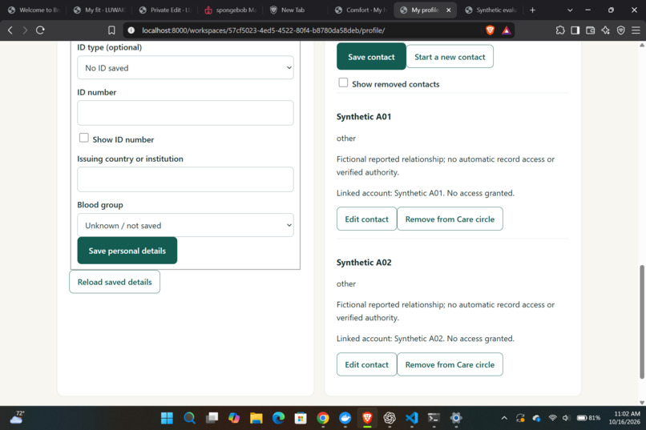The width and height of the screenshot is (646, 430).
Task: Remove Synthetic A02 from Care circle
Action: point(450,364)
